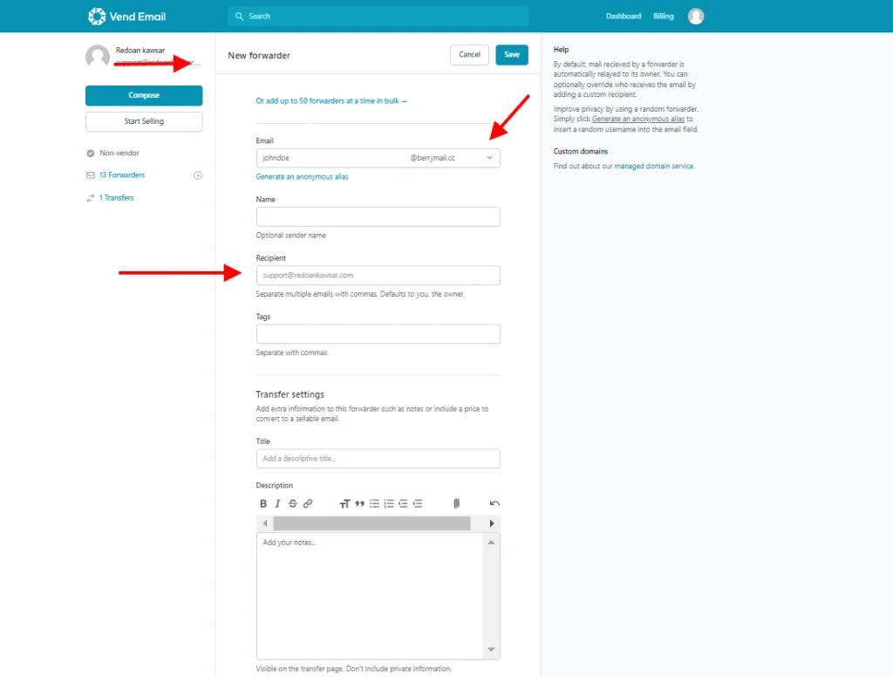The image size is (893, 677).
Task: Insert a link using the chain icon
Action: tap(307, 503)
